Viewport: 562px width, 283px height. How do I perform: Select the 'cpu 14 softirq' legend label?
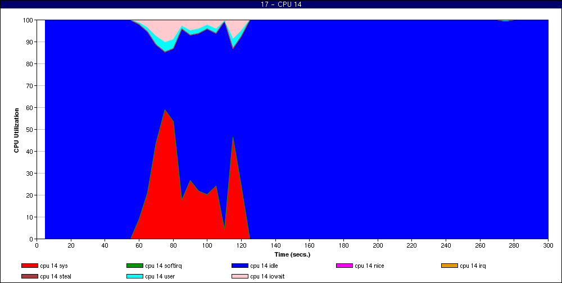[164, 266]
